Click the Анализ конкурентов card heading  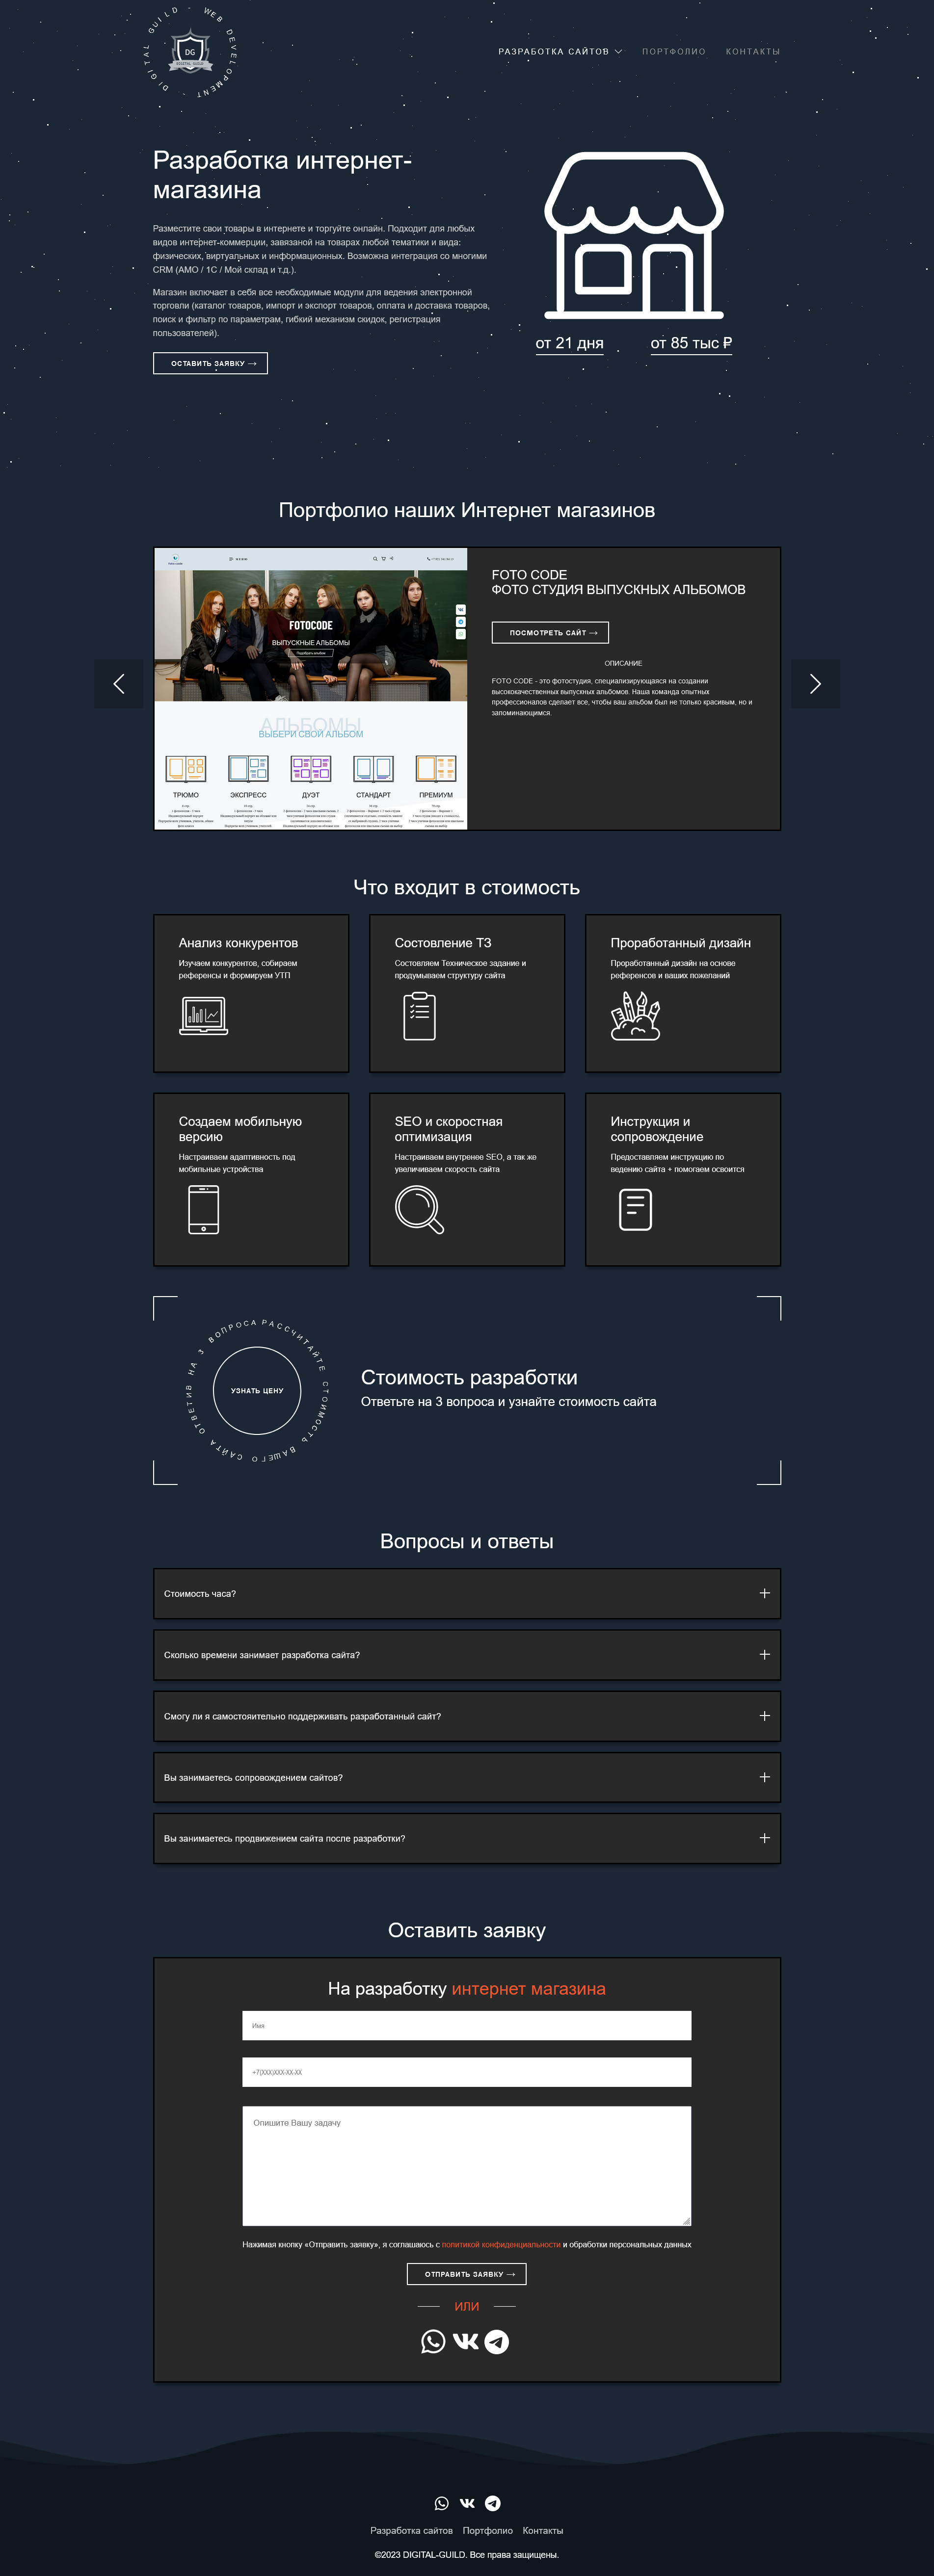click(238, 943)
